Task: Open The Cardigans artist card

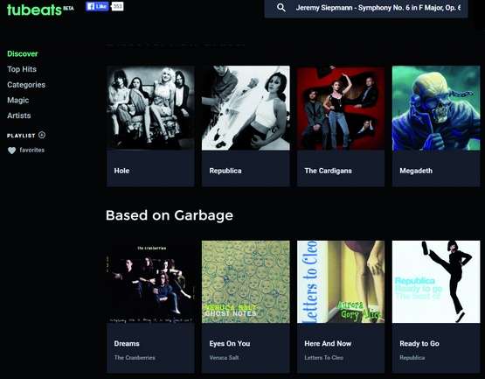Action: [341, 126]
